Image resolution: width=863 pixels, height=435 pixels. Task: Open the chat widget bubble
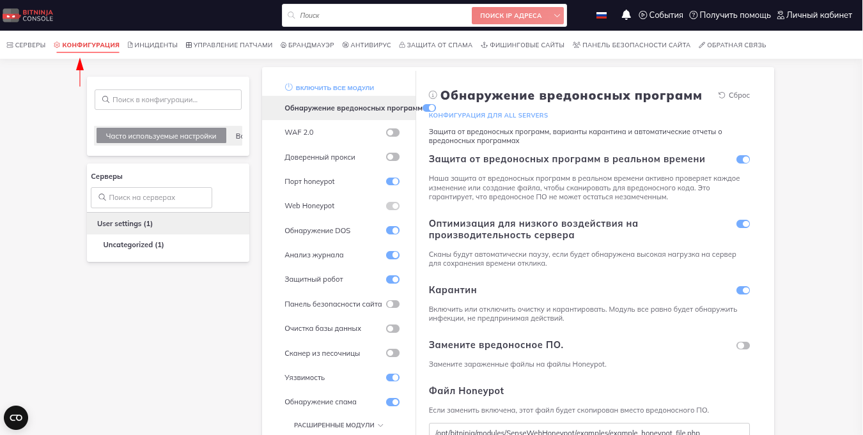coord(16,418)
